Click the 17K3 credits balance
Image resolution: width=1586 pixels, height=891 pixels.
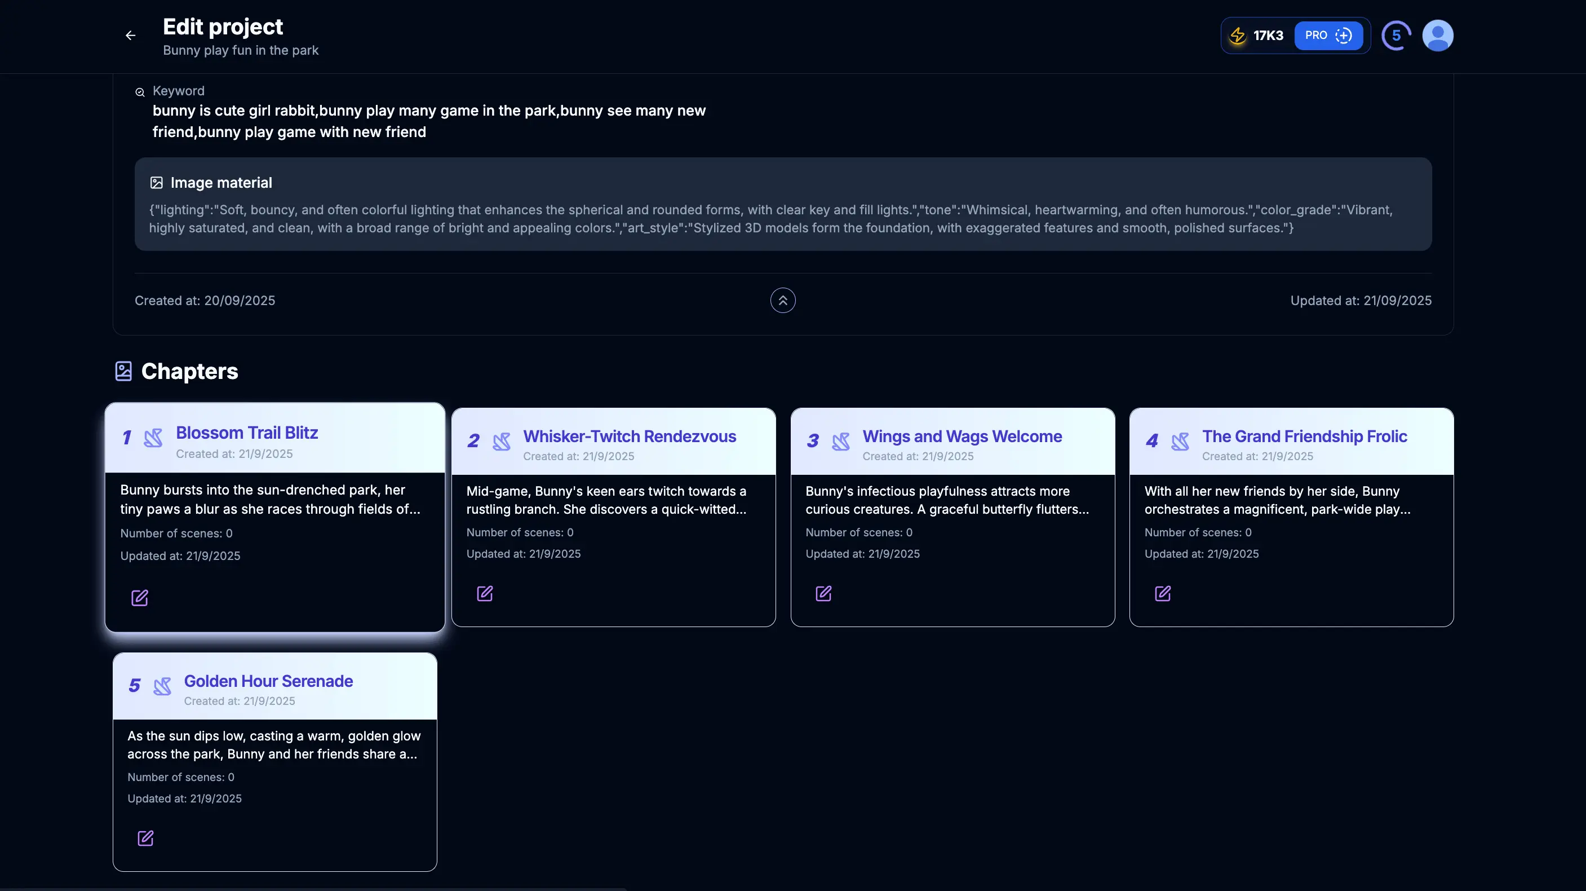click(x=1268, y=36)
